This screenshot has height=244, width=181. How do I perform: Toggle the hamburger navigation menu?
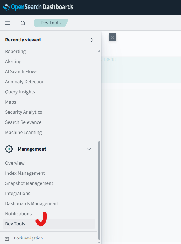point(8,23)
